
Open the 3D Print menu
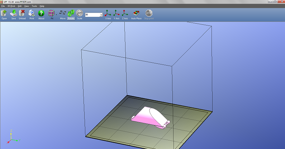coord(11,6)
